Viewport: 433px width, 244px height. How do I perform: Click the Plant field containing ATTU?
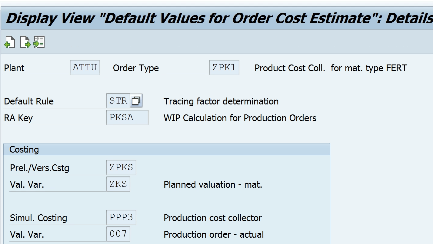pos(85,68)
